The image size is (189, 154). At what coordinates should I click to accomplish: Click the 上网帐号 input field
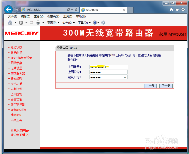pos(109,67)
